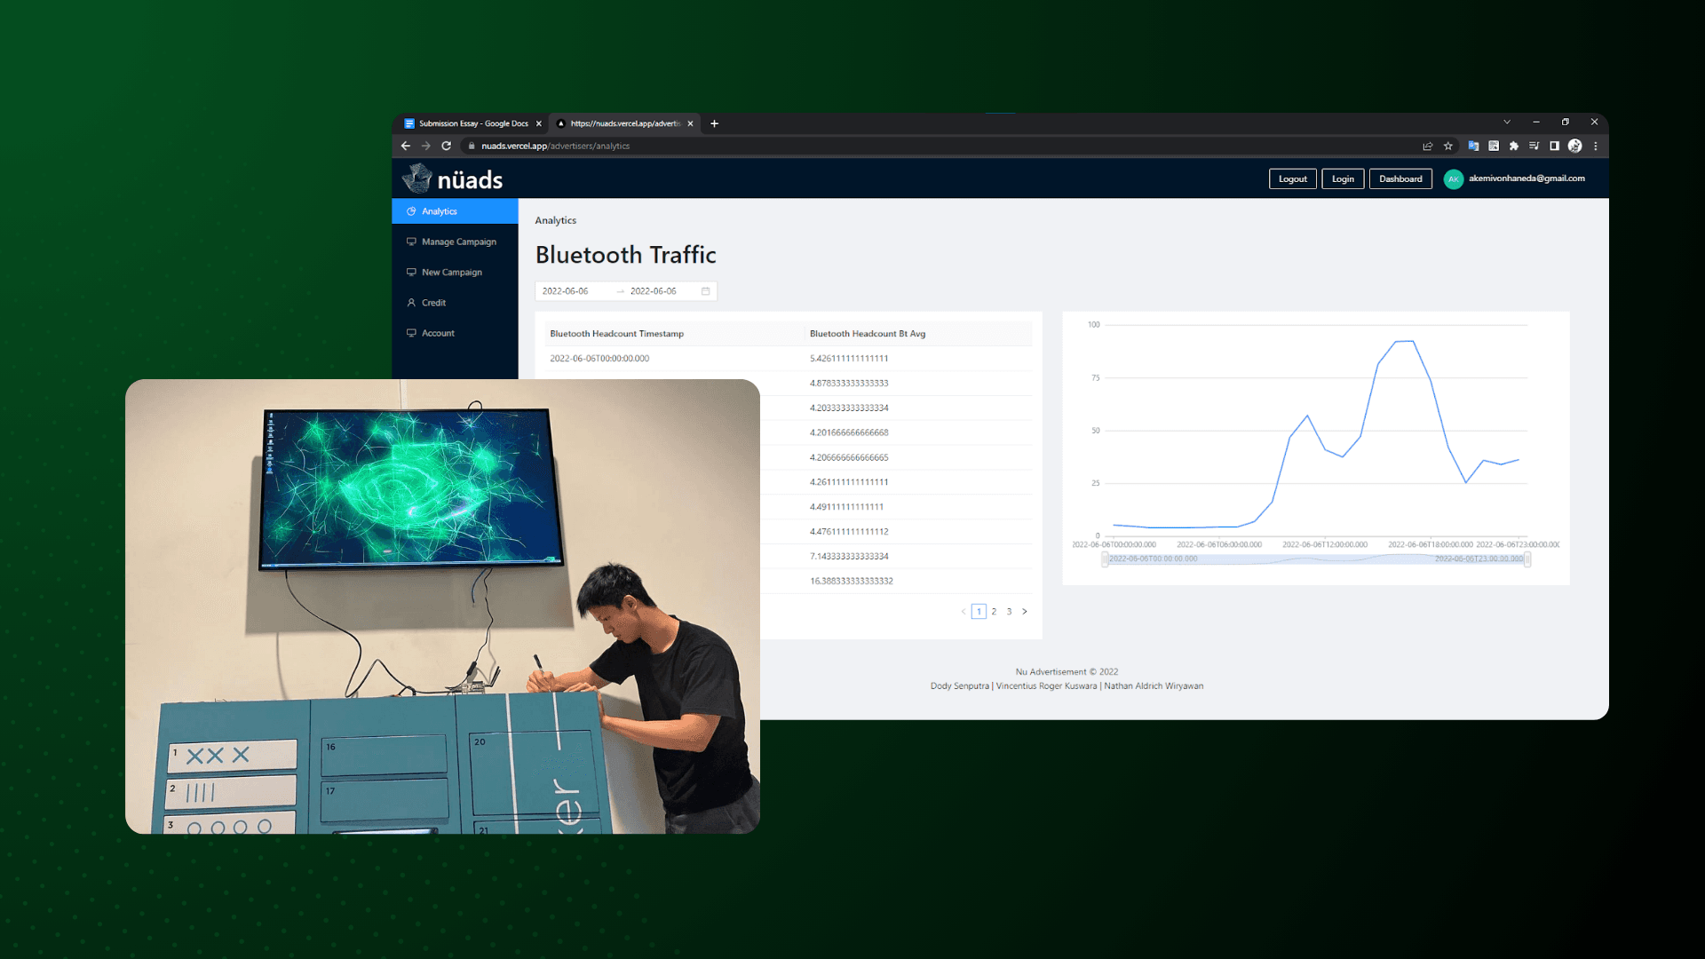
Task: Reload the page
Action: pyautogui.click(x=447, y=147)
